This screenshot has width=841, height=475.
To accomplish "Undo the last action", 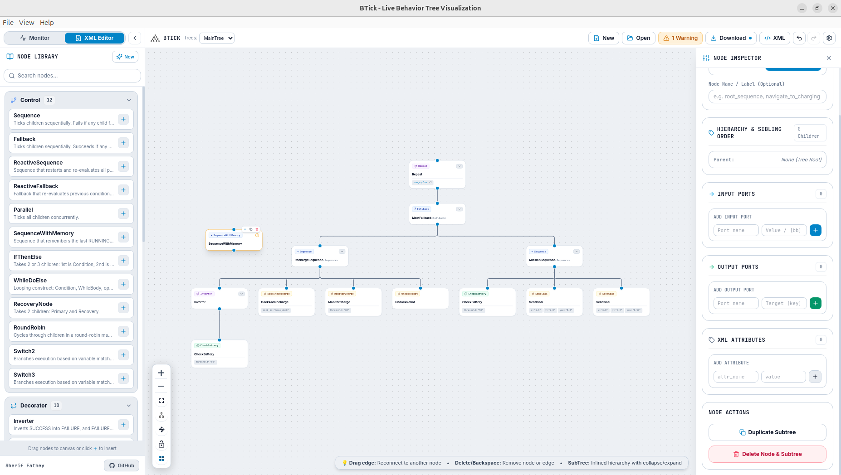I will point(799,38).
